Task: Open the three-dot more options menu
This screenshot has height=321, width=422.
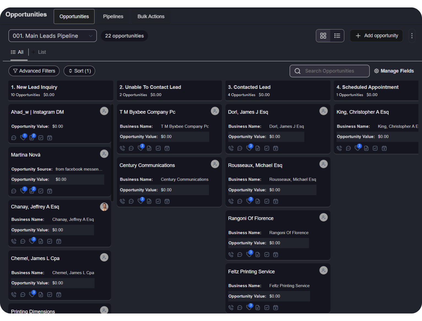Action: click(412, 36)
